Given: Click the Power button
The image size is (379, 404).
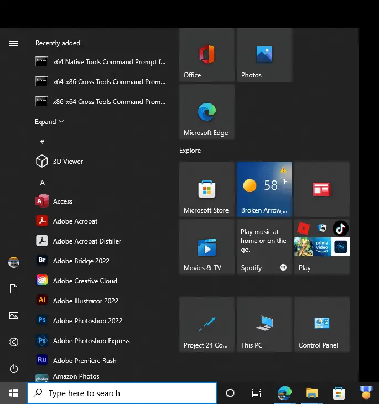Looking at the screenshot, I should point(14,369).
